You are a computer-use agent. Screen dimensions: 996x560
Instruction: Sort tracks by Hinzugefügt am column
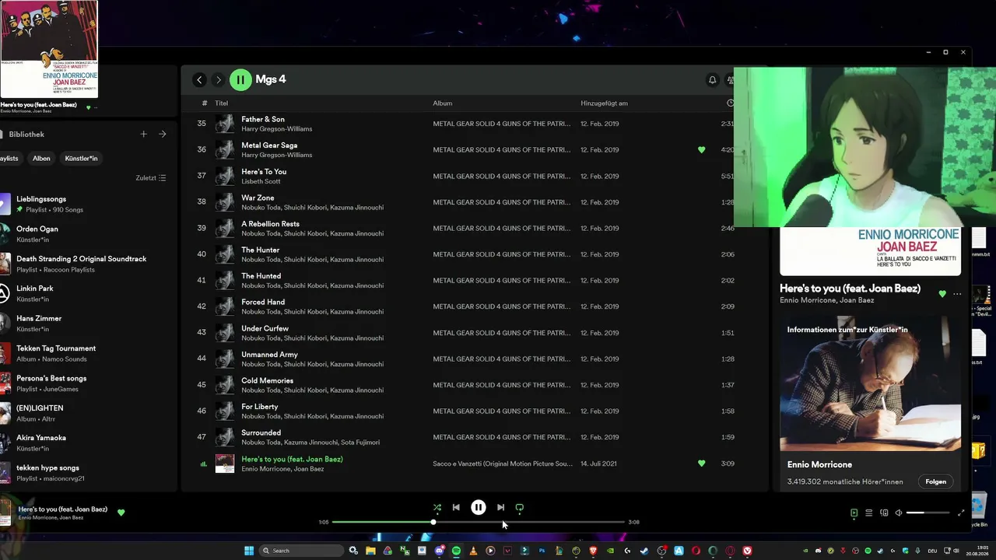[x=604, y=103]
